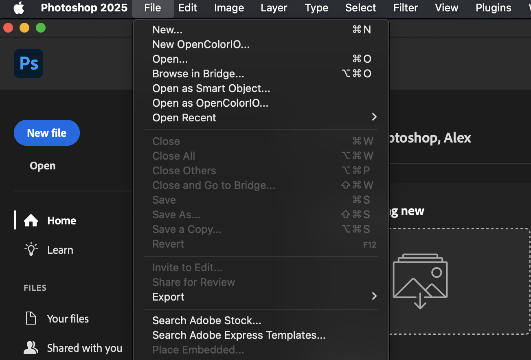The width and height of the screenshot is (531, 360).
Task: Close the open File menu
Action: point(153,8)
